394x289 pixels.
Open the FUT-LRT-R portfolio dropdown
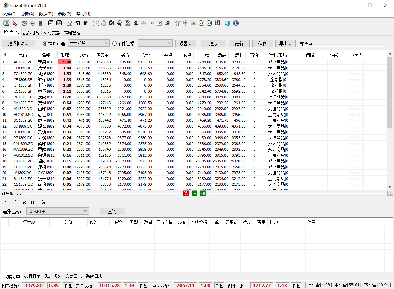click(x=58, y=211)
